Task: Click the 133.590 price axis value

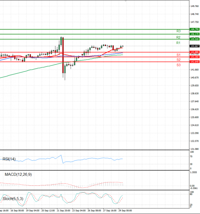Action: (x=195, y=133)
